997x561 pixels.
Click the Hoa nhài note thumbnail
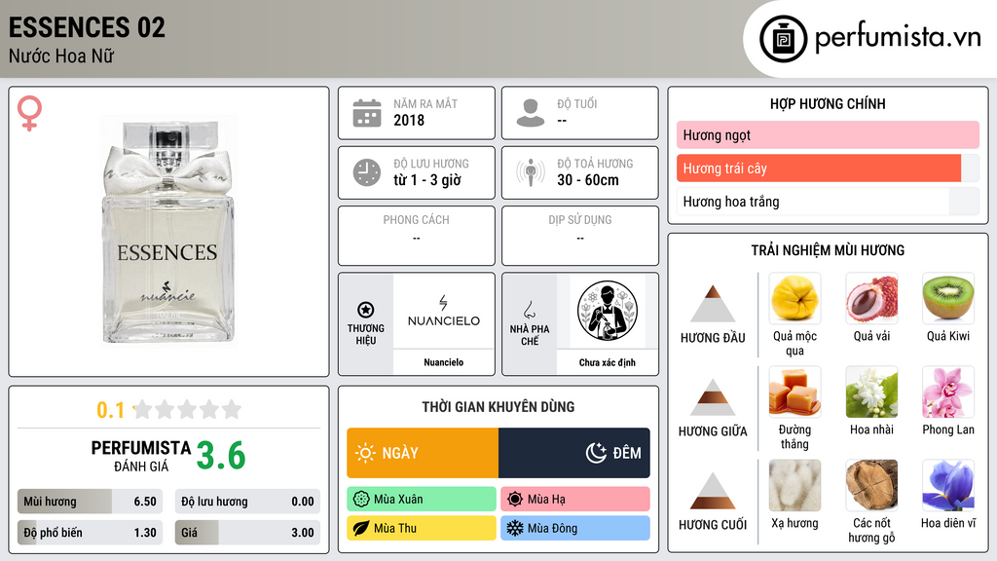click(871, 392)
